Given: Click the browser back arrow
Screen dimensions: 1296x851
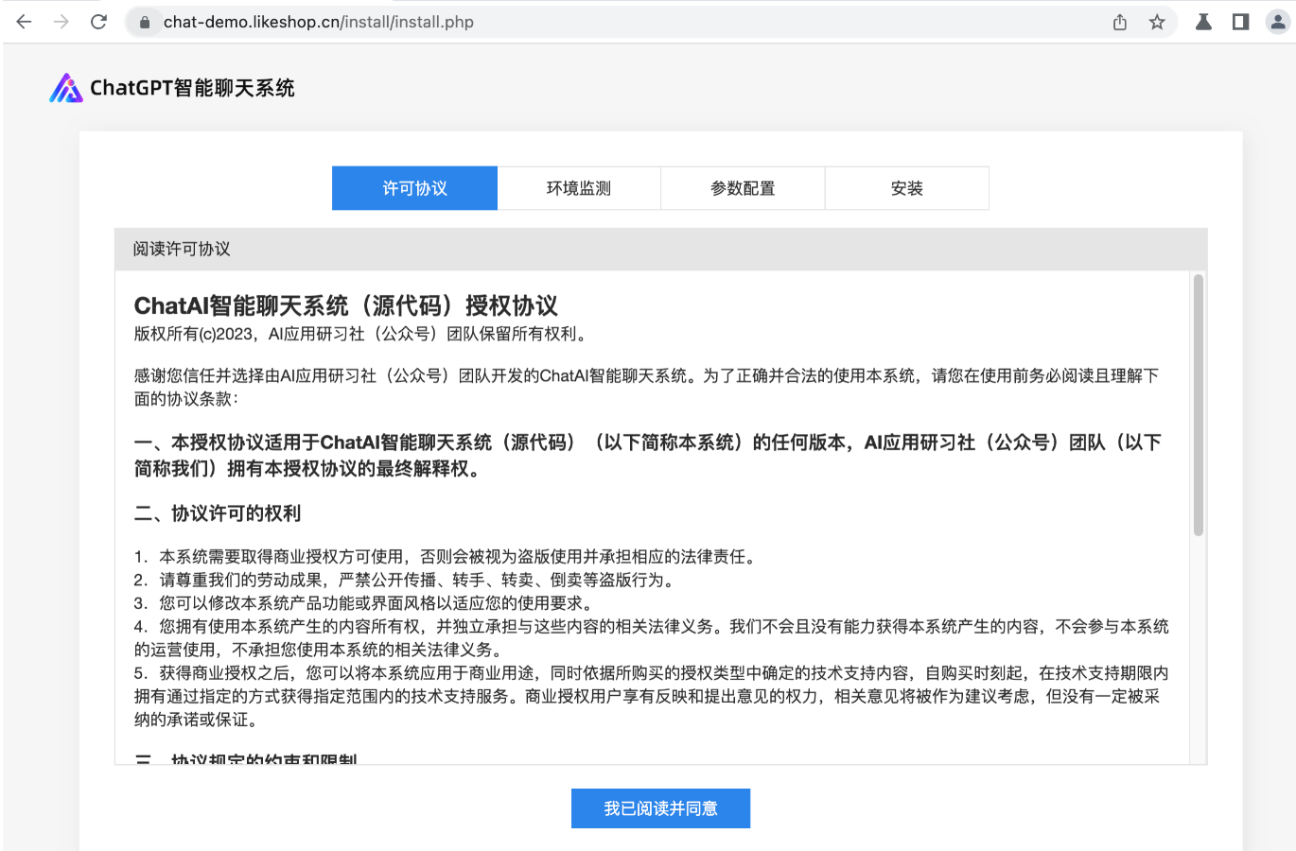Looking at the screenshot, I should (25, 22).
